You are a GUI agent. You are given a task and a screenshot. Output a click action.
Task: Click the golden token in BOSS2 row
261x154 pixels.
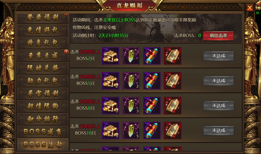tap(173, 56)
